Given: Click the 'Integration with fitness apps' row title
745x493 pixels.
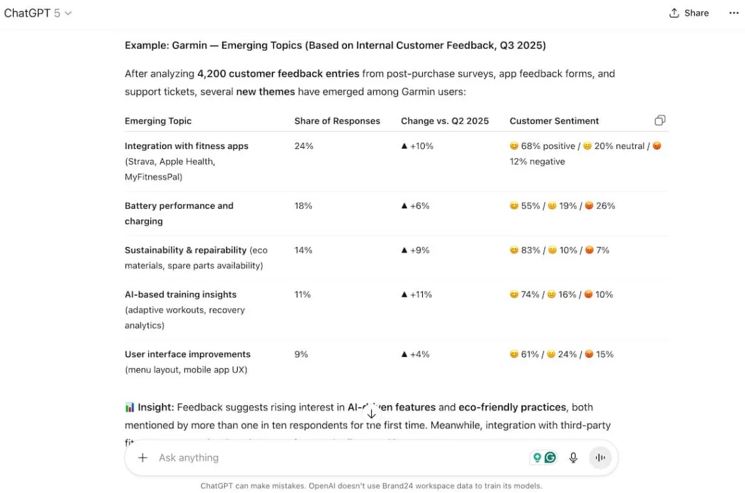Looking at the screenshot, I should [x=186, y=146].
